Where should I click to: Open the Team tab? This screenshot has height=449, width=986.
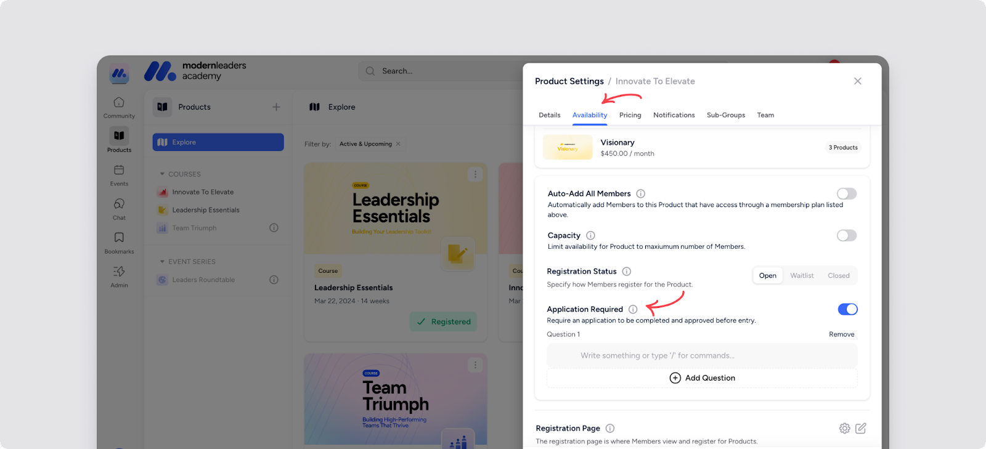click(x=765, y=115)
